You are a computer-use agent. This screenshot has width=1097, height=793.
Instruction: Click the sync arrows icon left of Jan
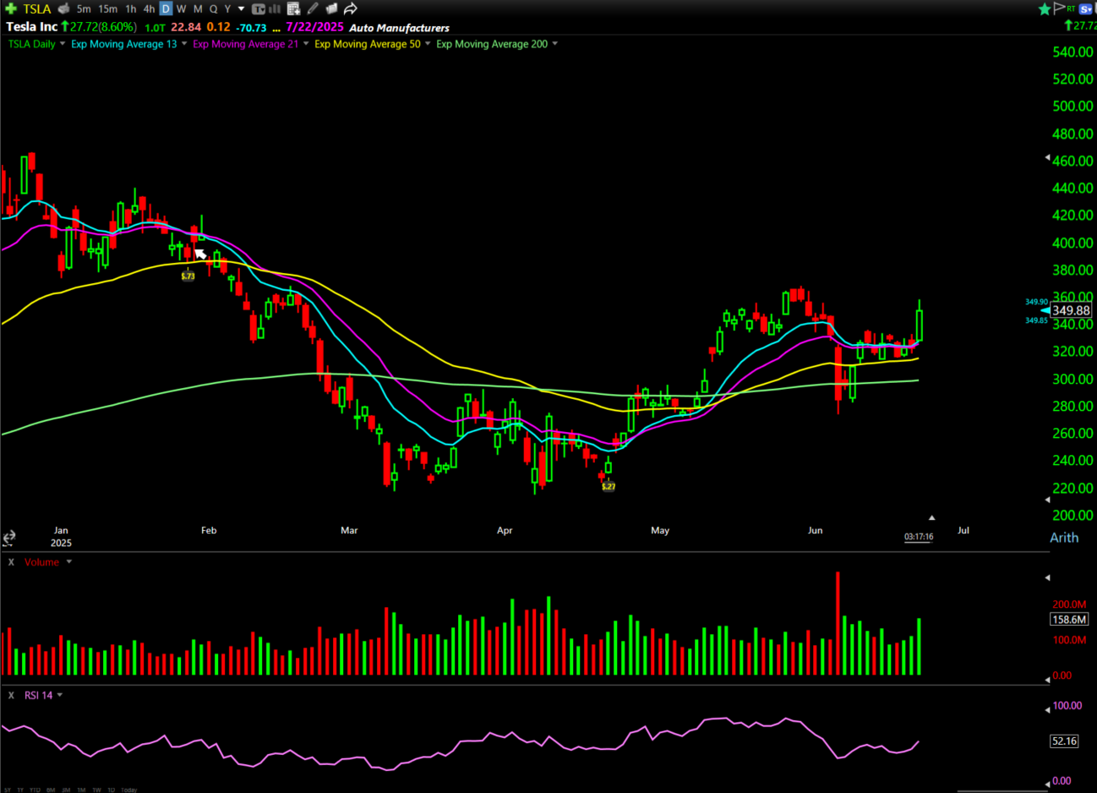tap(8, 538)
